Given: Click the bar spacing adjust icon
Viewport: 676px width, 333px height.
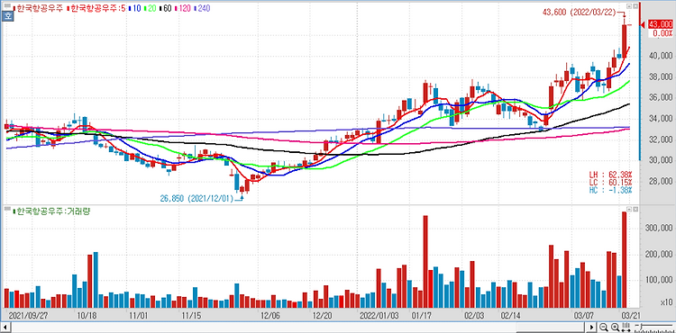Looking at the screenshot, I should (x=626, y=328).
